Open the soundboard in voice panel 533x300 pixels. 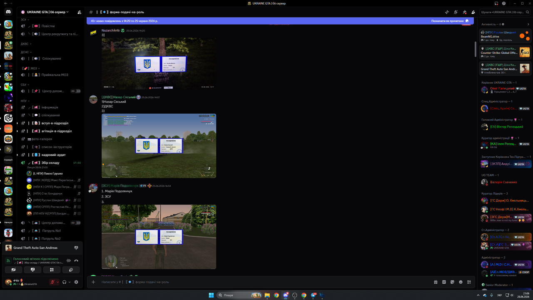click(71, 270)
